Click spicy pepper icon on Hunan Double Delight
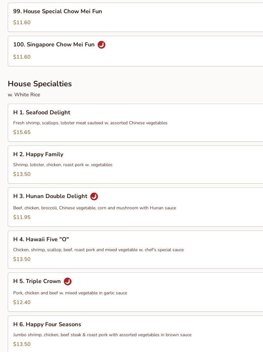This screenshot has width=263, height=352. (94, 196)
